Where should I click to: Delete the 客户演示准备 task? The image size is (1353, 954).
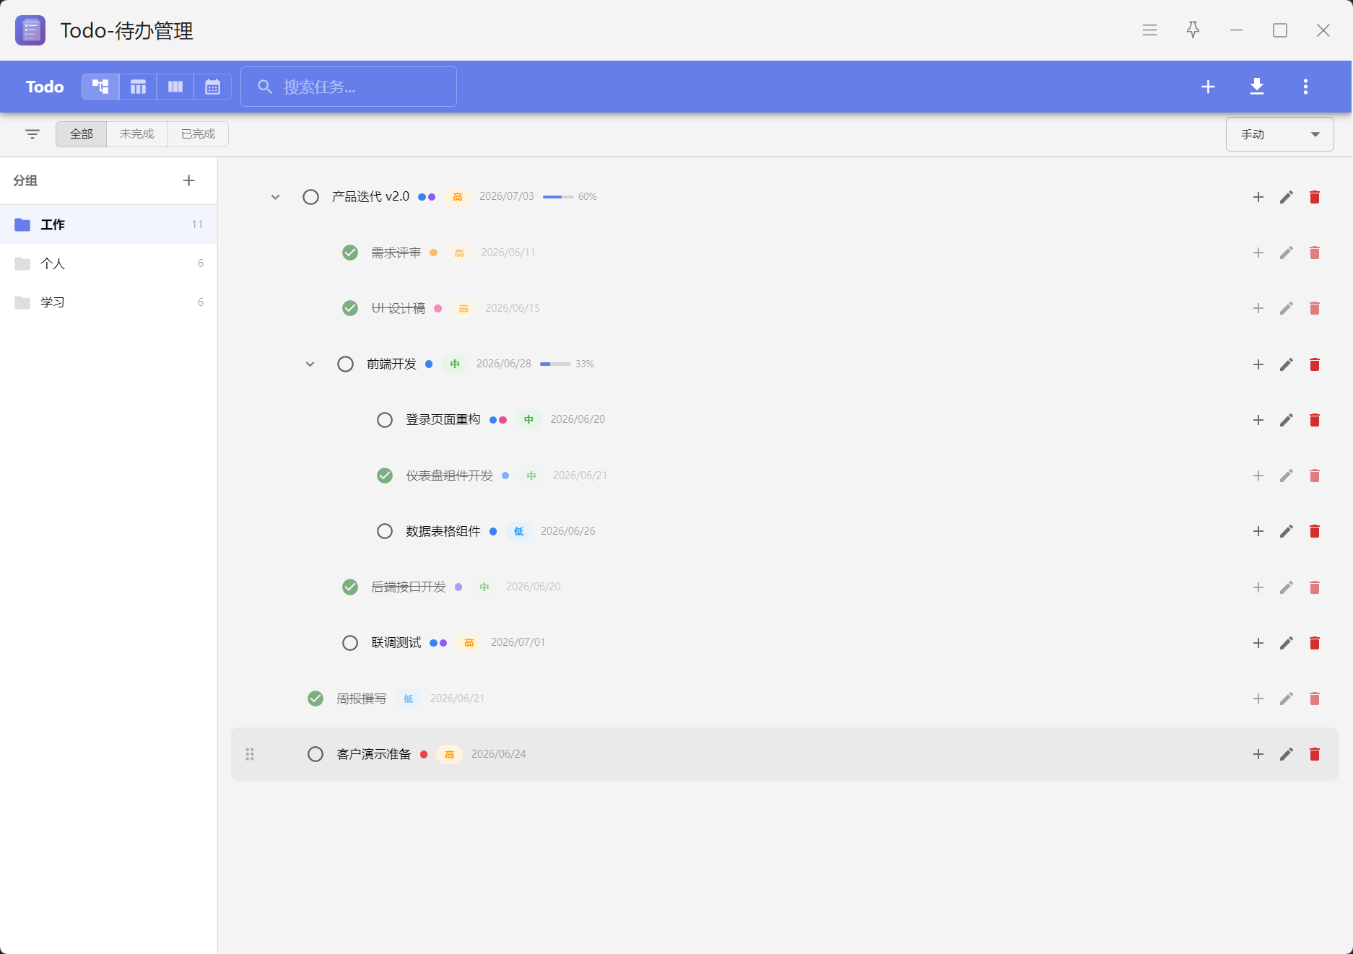click(x=1315, y=754)
